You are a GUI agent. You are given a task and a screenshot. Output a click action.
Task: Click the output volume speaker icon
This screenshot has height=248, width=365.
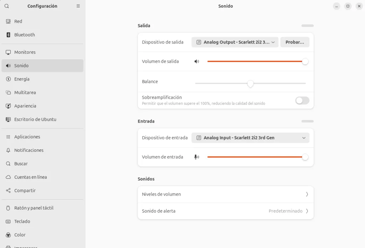pos(197,61)
